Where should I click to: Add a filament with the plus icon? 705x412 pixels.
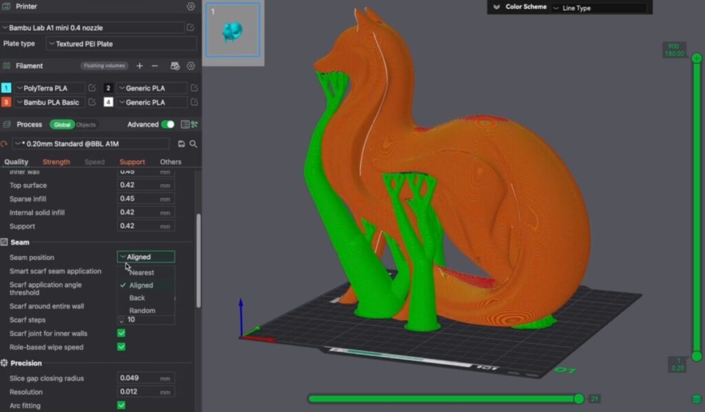140,66
